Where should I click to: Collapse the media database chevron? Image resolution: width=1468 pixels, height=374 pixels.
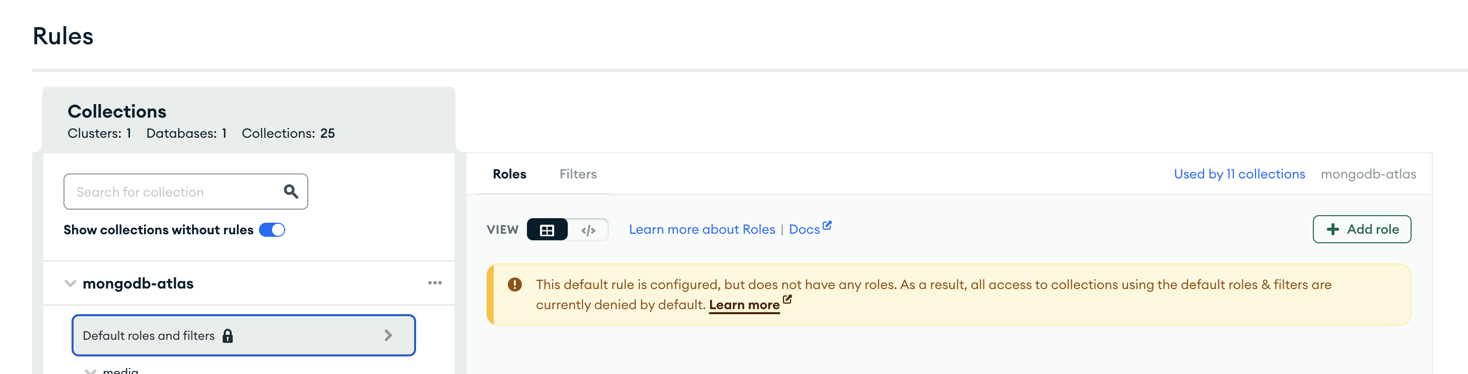click(x=90, y=370)
